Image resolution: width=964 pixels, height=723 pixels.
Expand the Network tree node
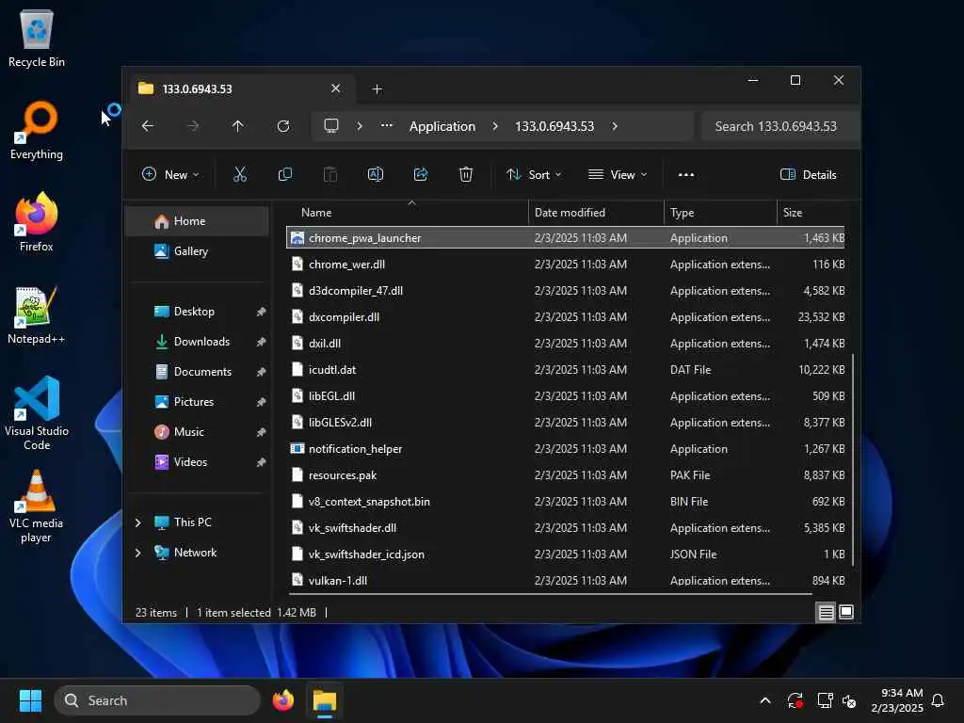[137, 553]
